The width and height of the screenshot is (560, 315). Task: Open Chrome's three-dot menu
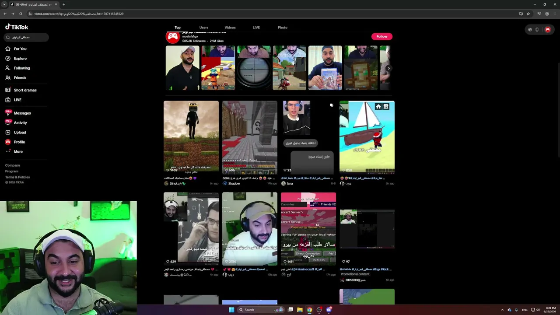point(554,14)
